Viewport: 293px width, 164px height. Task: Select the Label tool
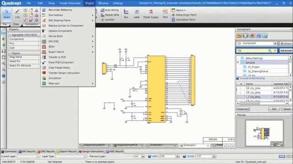(136, 14)
